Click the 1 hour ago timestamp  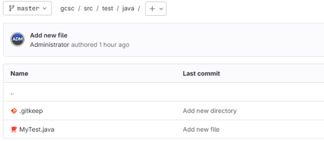pyautogui.click(x=114, y=45)
